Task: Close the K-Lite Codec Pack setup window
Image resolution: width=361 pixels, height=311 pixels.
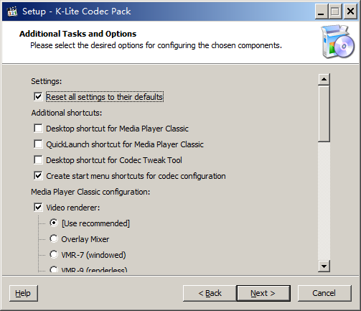Action: pyautogui.click(x=350, y=11)
